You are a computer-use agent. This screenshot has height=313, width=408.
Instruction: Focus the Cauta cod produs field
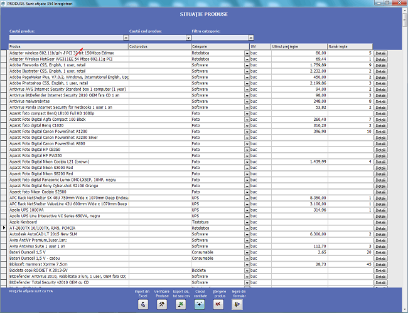(x=158, y=38)
